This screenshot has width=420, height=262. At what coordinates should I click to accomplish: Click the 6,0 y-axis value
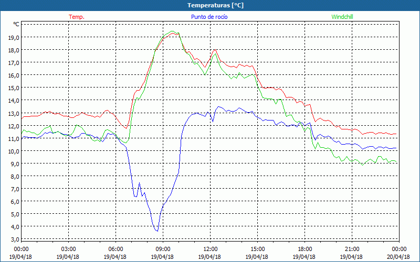tap(15, 202)
